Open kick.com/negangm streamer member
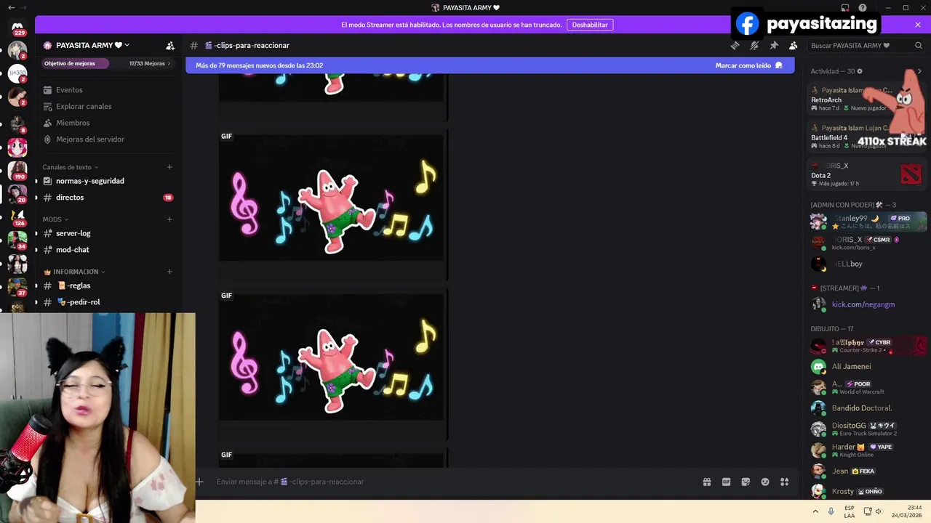 (x=867, y=304)
